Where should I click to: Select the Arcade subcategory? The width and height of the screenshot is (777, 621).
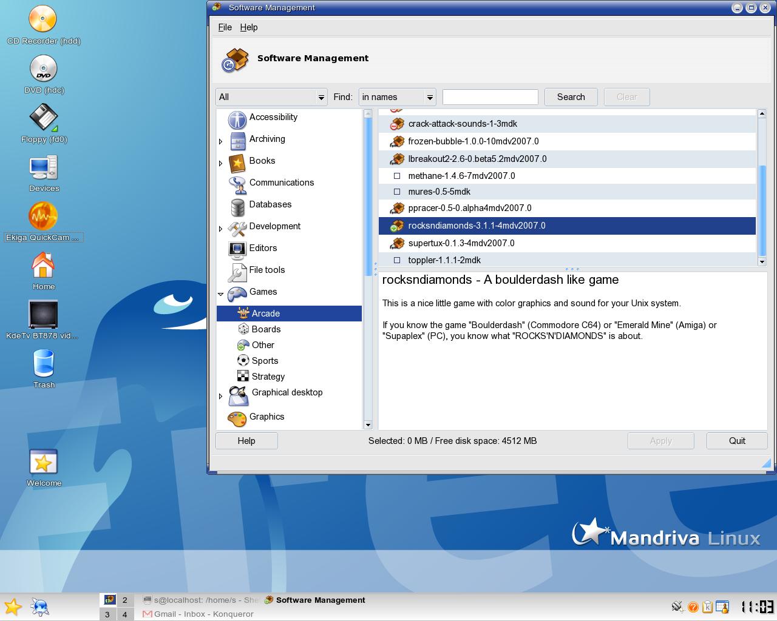pyautogui.click(x=289, y=314)
